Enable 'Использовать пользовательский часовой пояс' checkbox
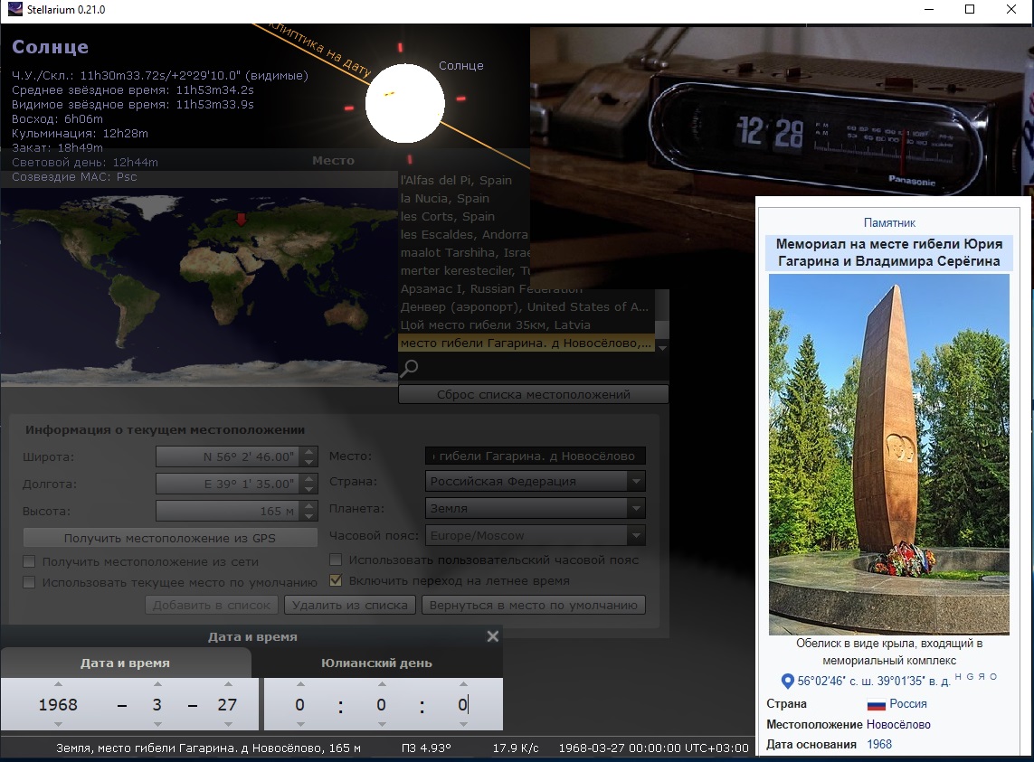Image resolution: width=1034 pixels, height=762 pixels. click(x=336, y=560)
